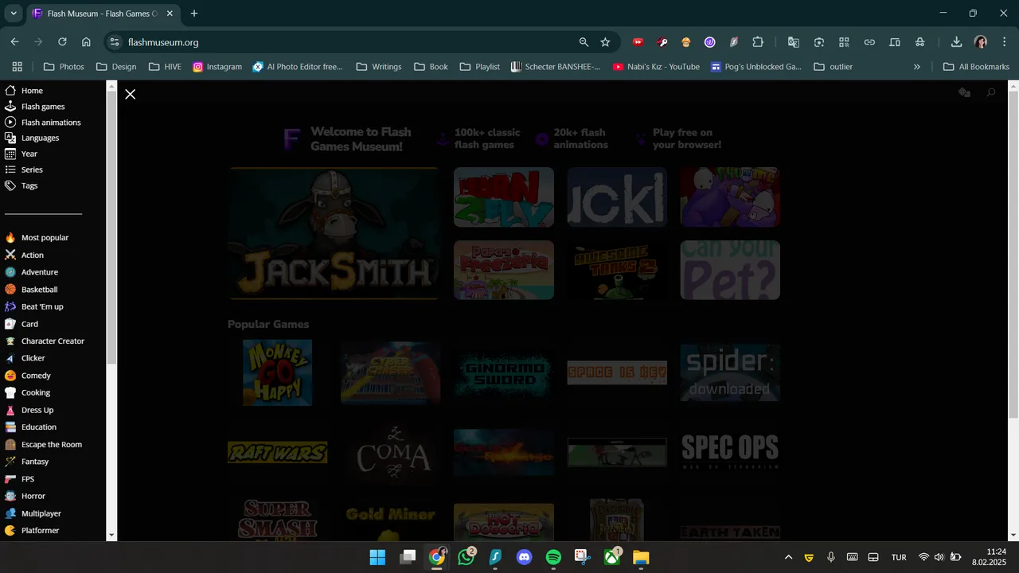This screenshot has width=1019, height=573.
Task: Open the Gold Miner game
Action: 391,521
